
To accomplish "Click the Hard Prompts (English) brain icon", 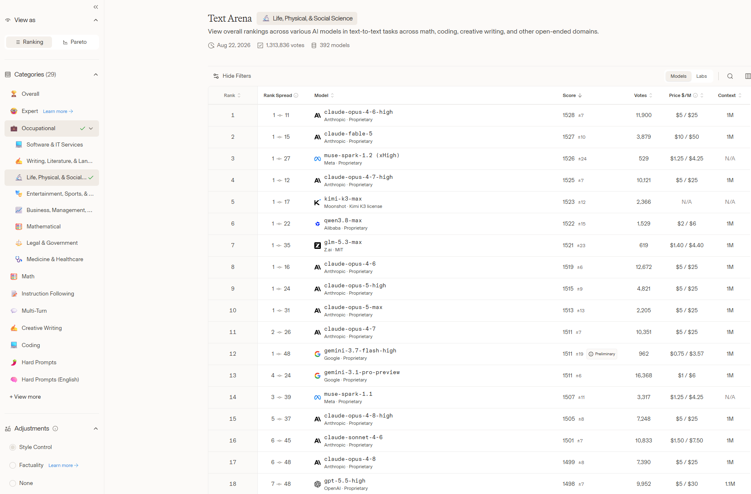I will [14, 379].
